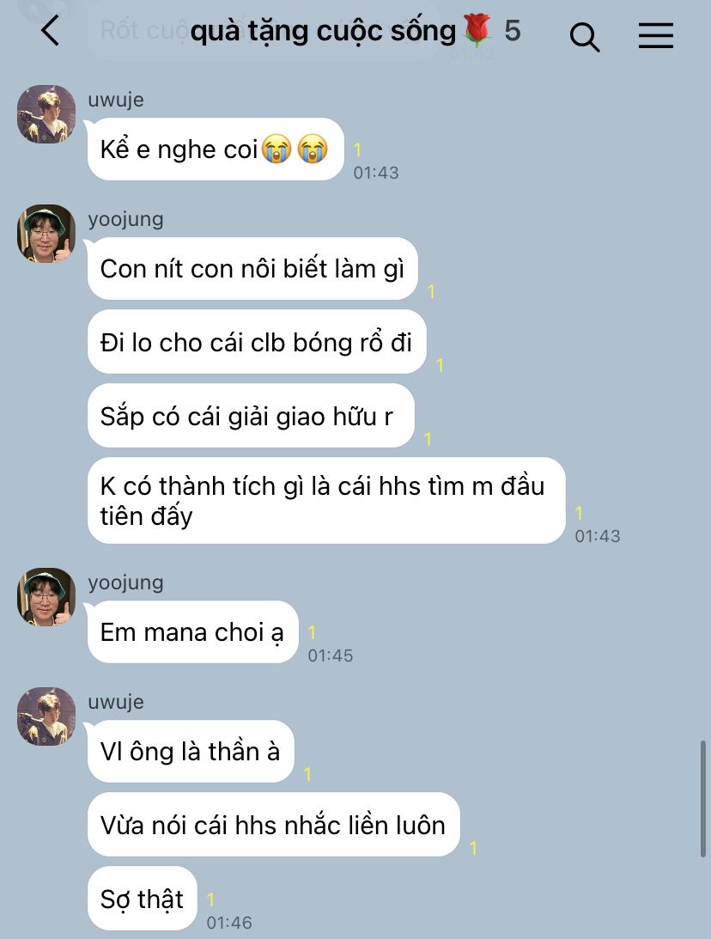Select the 'Sợ thật' message bubble

coord(143,899)
